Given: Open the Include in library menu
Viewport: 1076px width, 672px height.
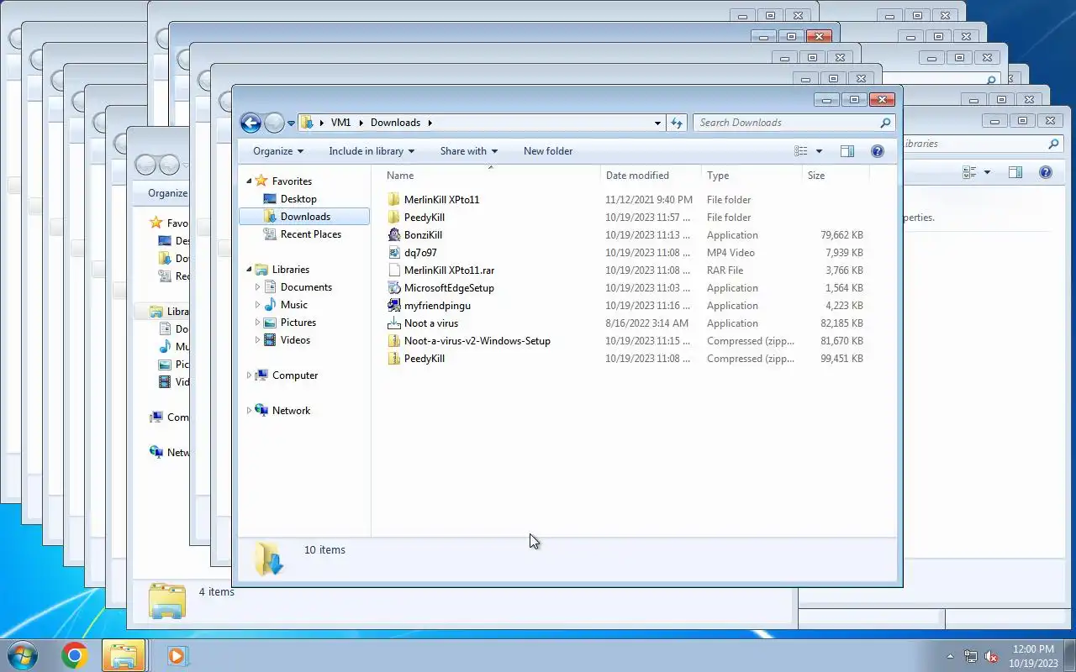Looking at the screenshot, I should pos(372,151).
